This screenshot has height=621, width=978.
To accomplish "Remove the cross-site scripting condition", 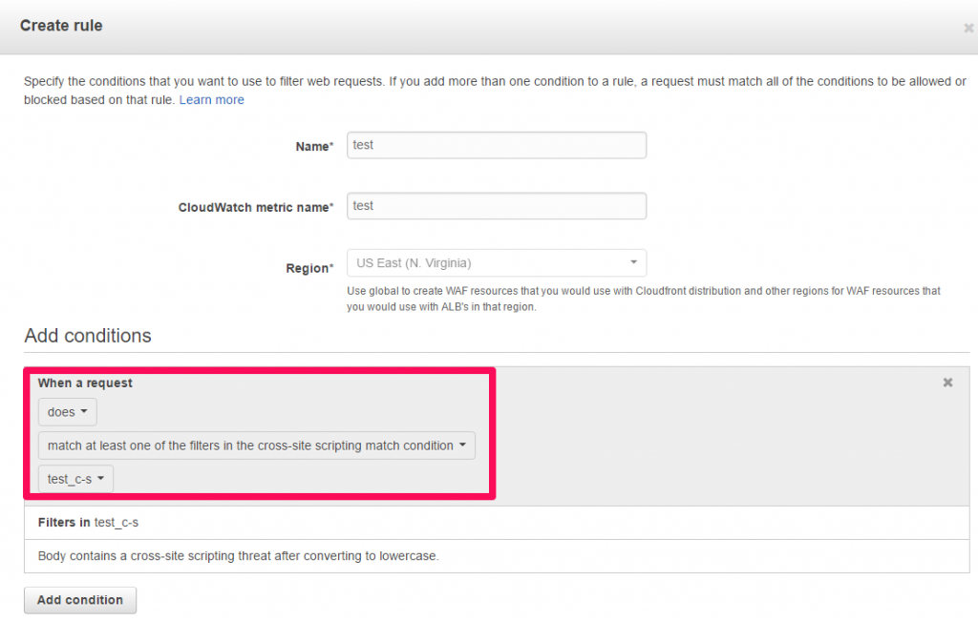I will (x=947, y=383).
